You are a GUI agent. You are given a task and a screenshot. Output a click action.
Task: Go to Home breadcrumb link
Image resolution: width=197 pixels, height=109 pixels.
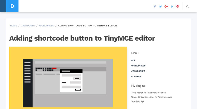(13, 26)
